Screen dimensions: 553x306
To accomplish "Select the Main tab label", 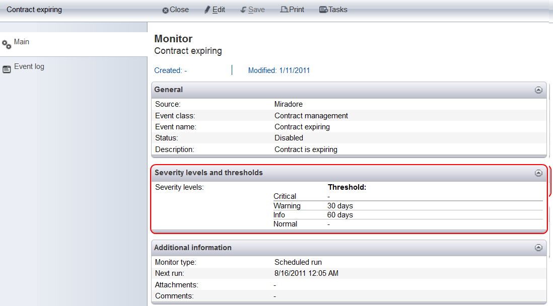I will (x=22, y=42).
